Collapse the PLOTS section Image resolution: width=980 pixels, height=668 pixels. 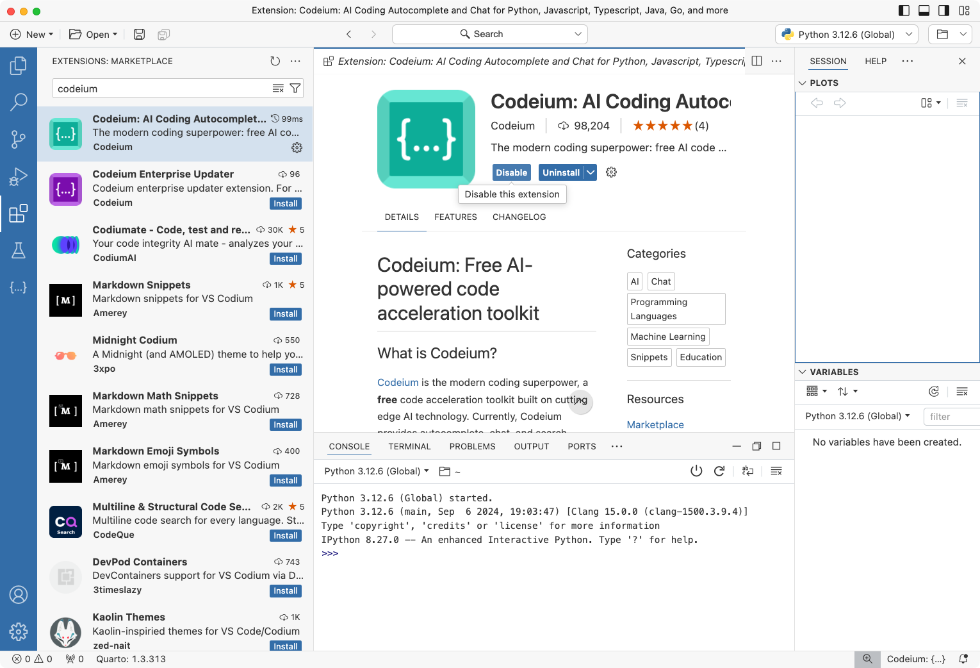tap(803, 82)
